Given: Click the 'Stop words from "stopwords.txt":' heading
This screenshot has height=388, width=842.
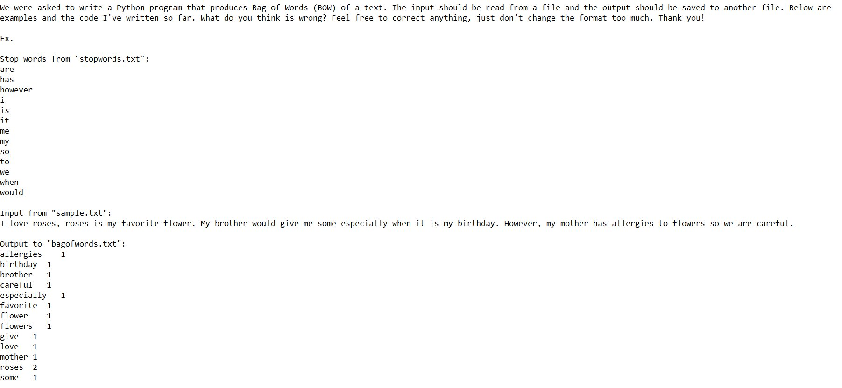Looking at the screenshot, I should click(75, 59).
